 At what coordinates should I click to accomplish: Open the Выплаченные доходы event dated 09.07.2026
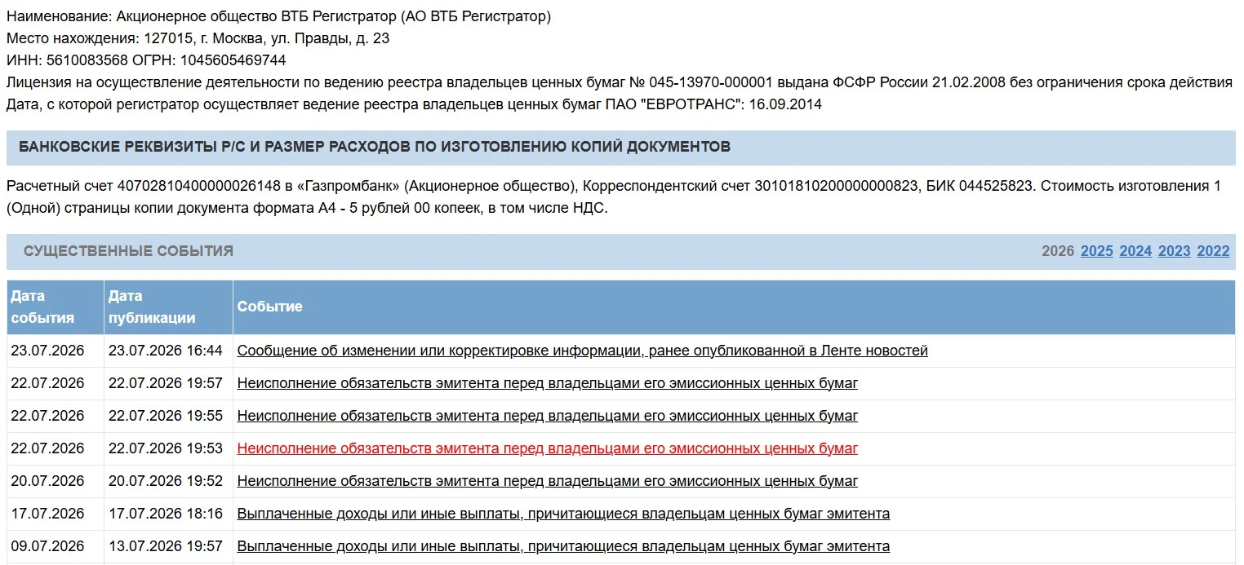point(563,546)
